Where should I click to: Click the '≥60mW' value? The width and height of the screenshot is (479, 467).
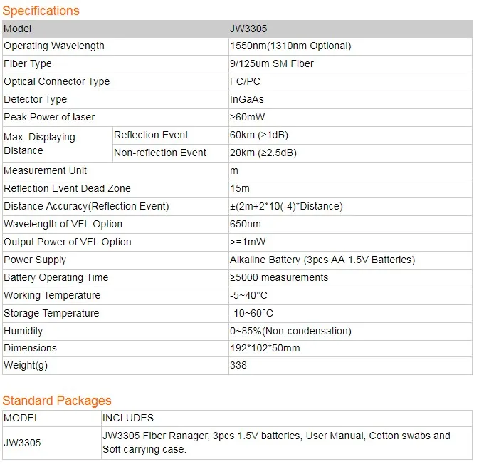point(248,117)
